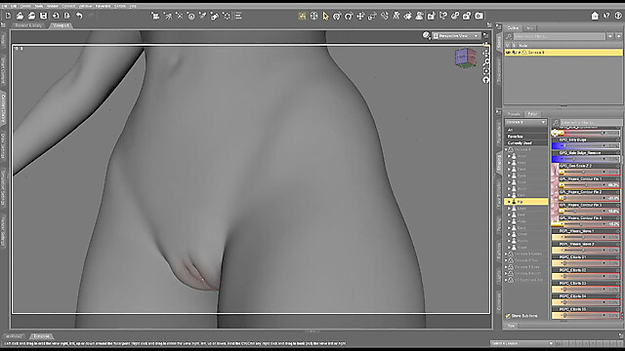Viewport: 625px width, 351px height.
Task: Create a new scene with New File icon
Action: 8,16
